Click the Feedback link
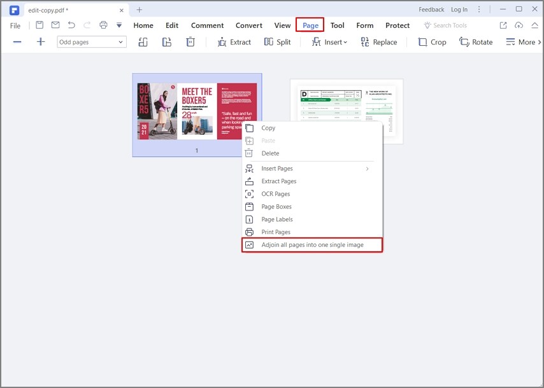 pyautogui.click(x=431, y=10)
